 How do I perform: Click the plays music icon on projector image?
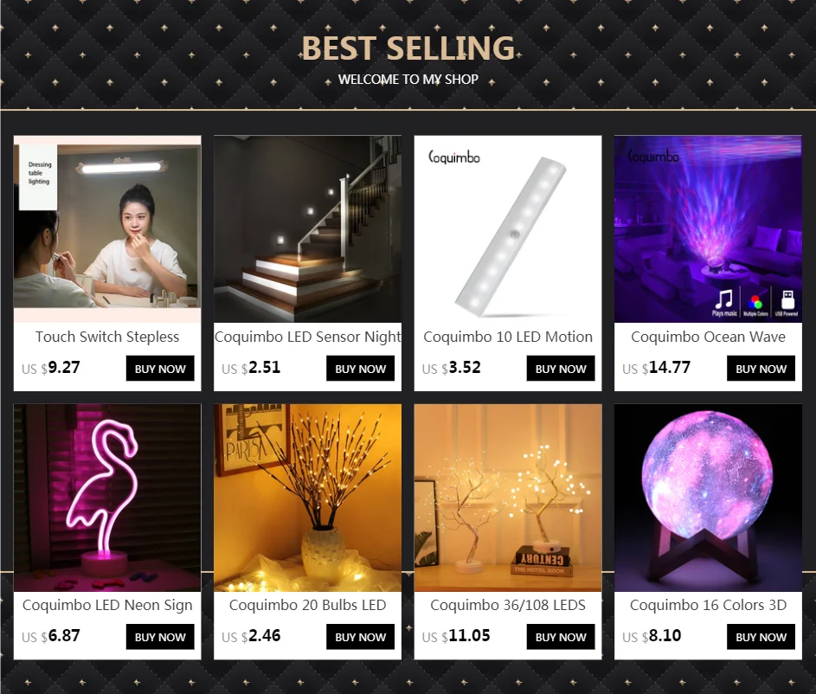[x=724, y=302]
